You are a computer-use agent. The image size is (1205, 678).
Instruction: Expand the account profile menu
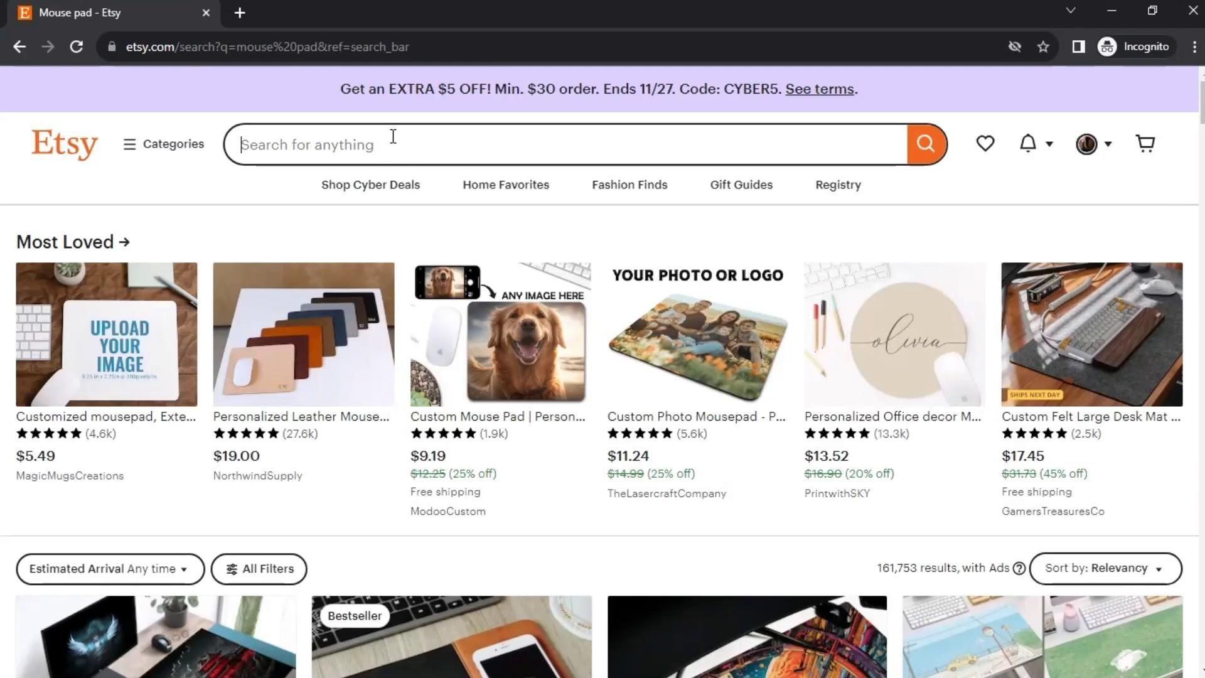click(x=1093, y=144)
